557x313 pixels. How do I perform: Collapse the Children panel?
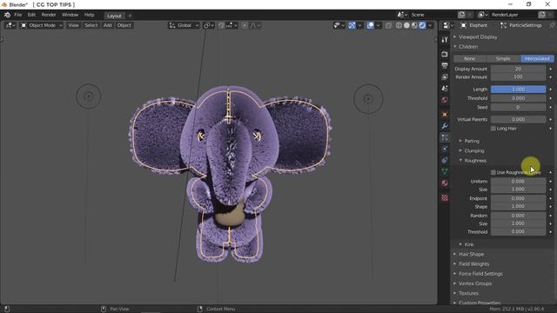point(468,47)
